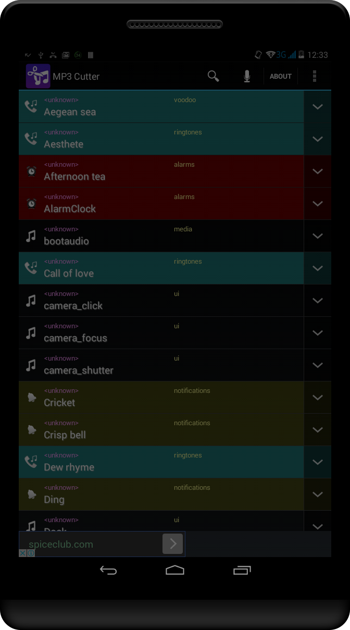Expand options for Aegean sea
The image size is (350, 630).
[x=317, y=107]
